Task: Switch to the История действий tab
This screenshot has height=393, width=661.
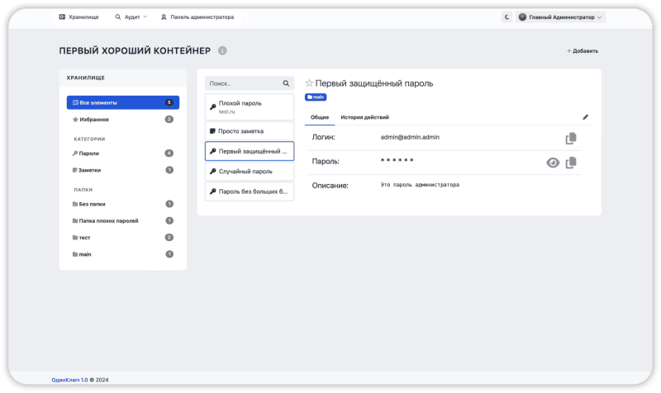Action: [364, 117]
